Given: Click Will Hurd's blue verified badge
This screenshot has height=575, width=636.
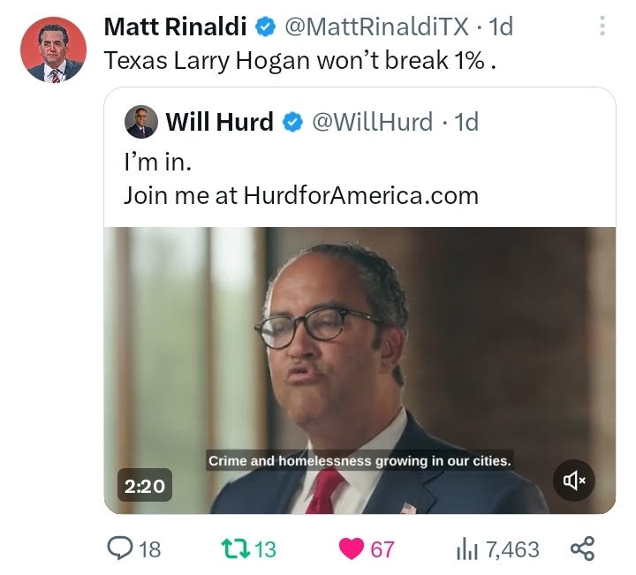Looking at the screenshot, I should [x=292, y=122].
